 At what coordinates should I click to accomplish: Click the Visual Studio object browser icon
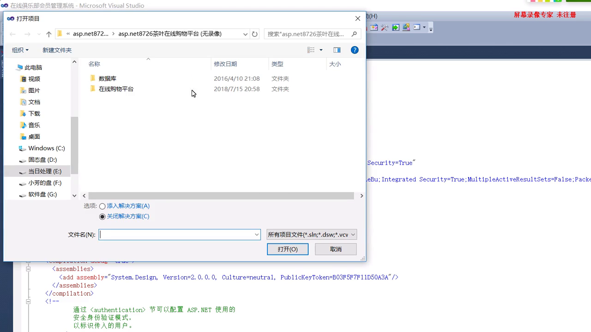[x=406, y=28]
